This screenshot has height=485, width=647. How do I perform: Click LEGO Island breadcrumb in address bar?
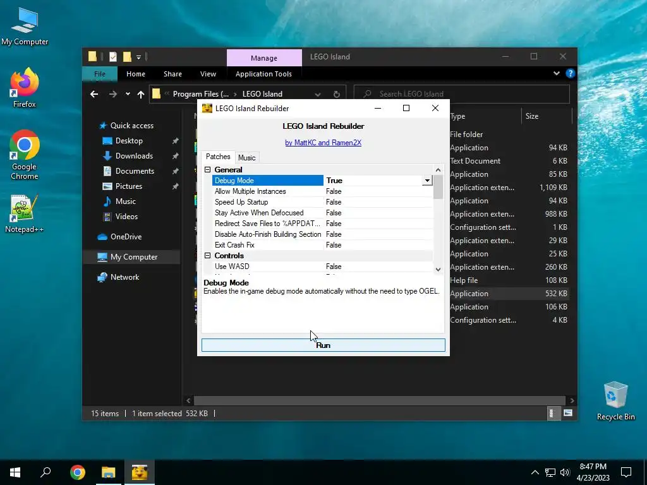click(x=262, y=94)
